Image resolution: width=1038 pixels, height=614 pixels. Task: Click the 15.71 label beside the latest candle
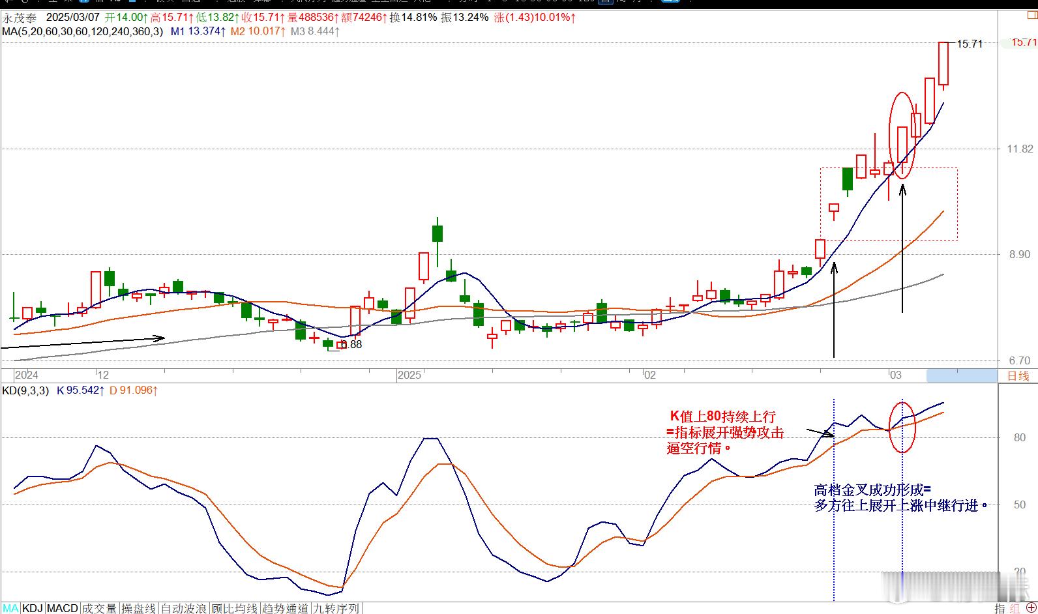(969, 44)
